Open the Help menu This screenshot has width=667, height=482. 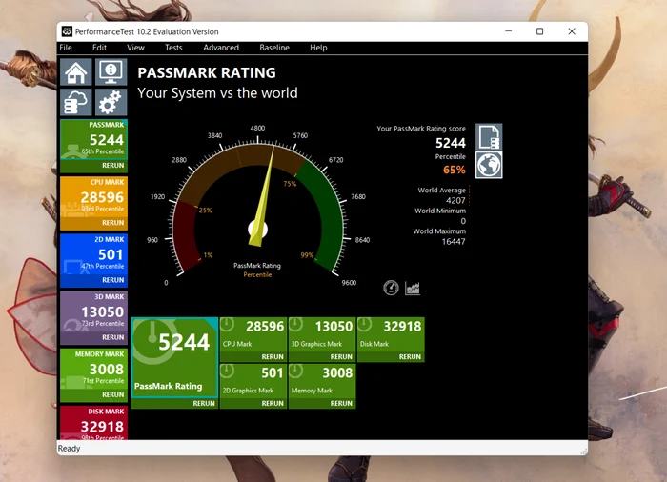(x=318, y=48)
